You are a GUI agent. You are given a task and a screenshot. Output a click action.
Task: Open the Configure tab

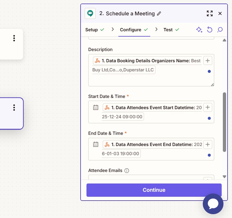130,30
